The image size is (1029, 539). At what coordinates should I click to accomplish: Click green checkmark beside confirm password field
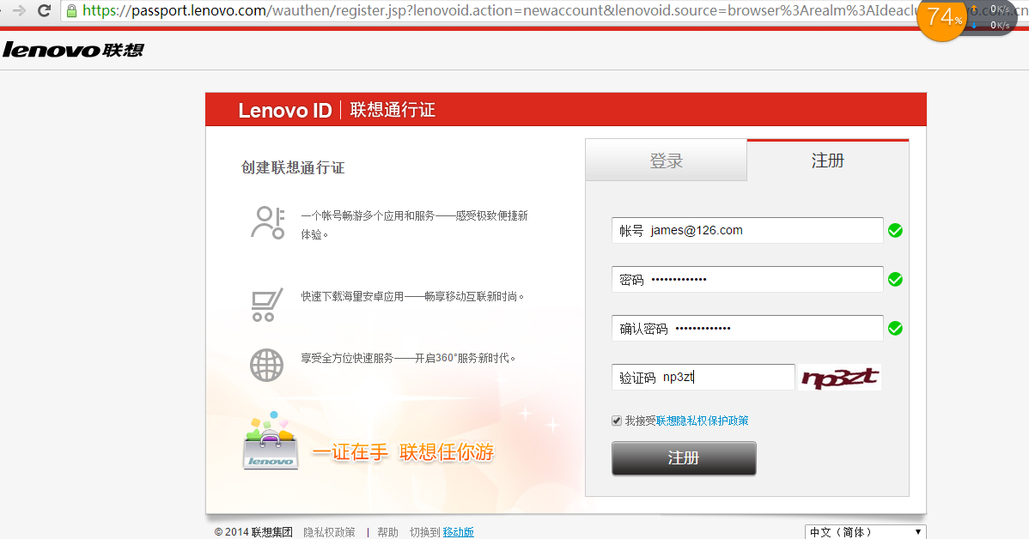pos(895,329)
